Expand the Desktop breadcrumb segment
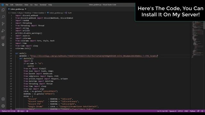 (28, 13)
